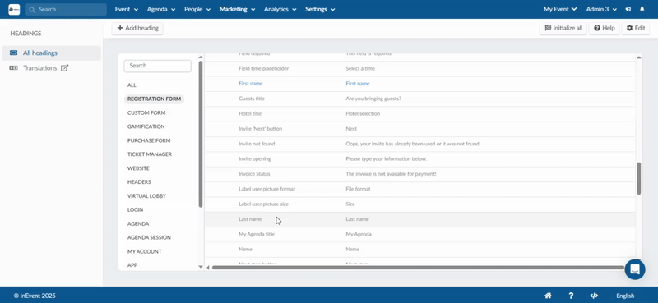Click the headings category search field
Image resolution: width=658 pixels, height=303 pixels.
(x=157, y=66)
